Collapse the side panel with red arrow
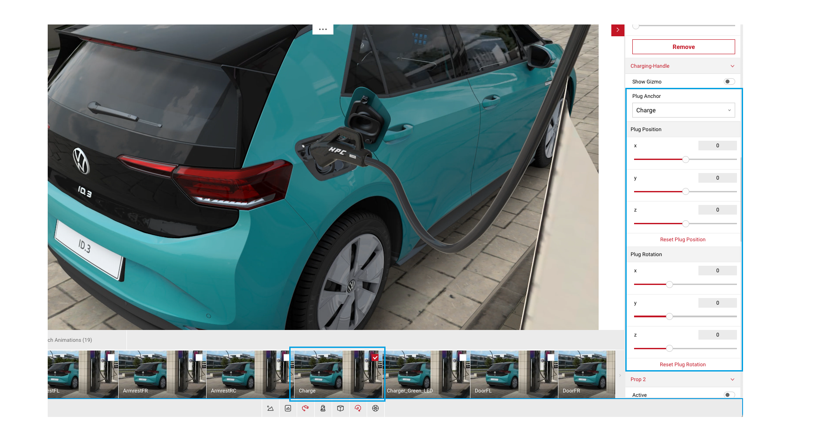 pos(618,30)
